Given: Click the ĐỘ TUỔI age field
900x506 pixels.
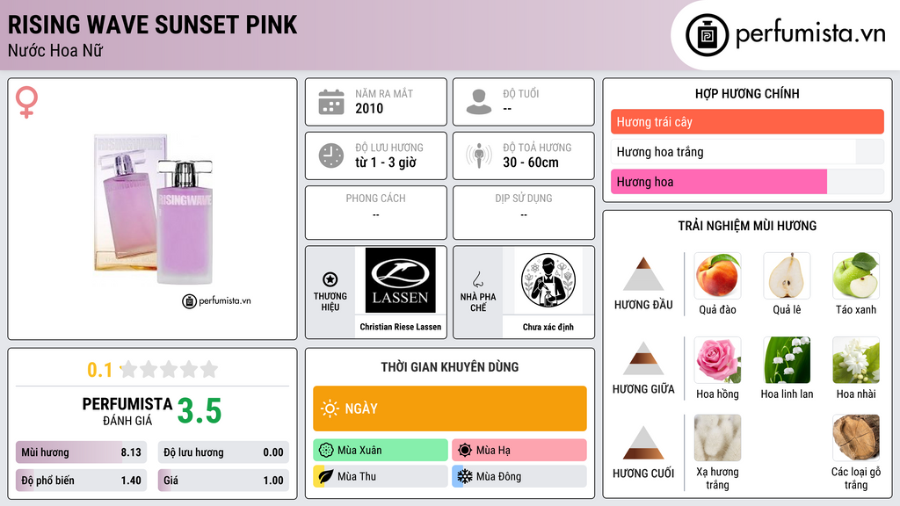Looking at the screenshot, I should 524,102.
